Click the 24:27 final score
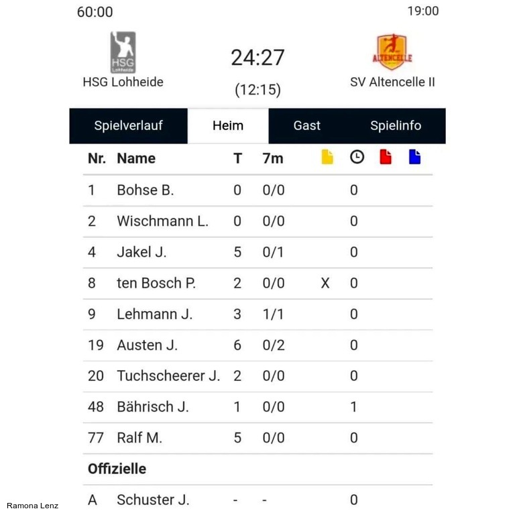This screenshot has height=515, width=515. coord(257,58)
